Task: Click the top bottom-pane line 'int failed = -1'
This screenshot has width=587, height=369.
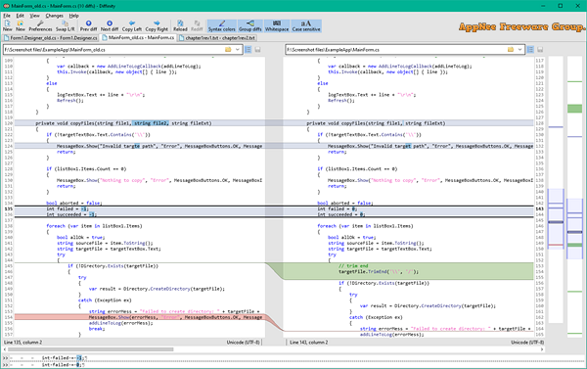Action: click(65, 358)
